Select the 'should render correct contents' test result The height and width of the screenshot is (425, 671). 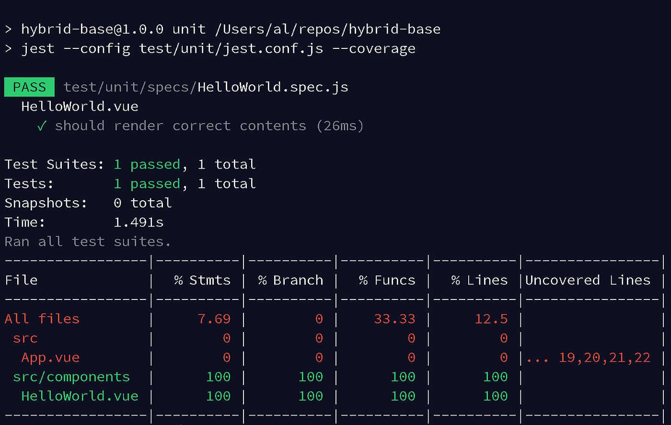pyautogui.click(x=181, y=126)
